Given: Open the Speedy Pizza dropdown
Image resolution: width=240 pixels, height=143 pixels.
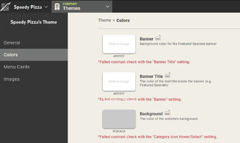Looking at the screenshot, I should tap(31, 7).
